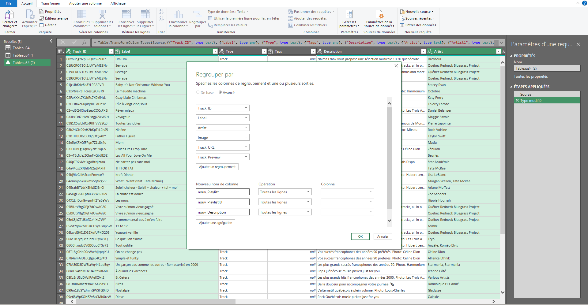Select the Avancé radio option
588x305 pixels.
(220, 92)
